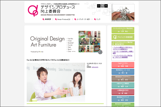Click the blue 株式会社ピーエーエス sidebar button
This screenshot has width=161, height=107.
[x=123, y=72]
